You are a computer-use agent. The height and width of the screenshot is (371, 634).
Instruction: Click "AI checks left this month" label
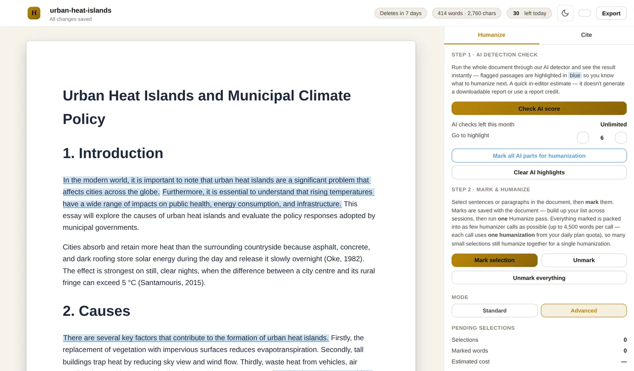(483, 124)
